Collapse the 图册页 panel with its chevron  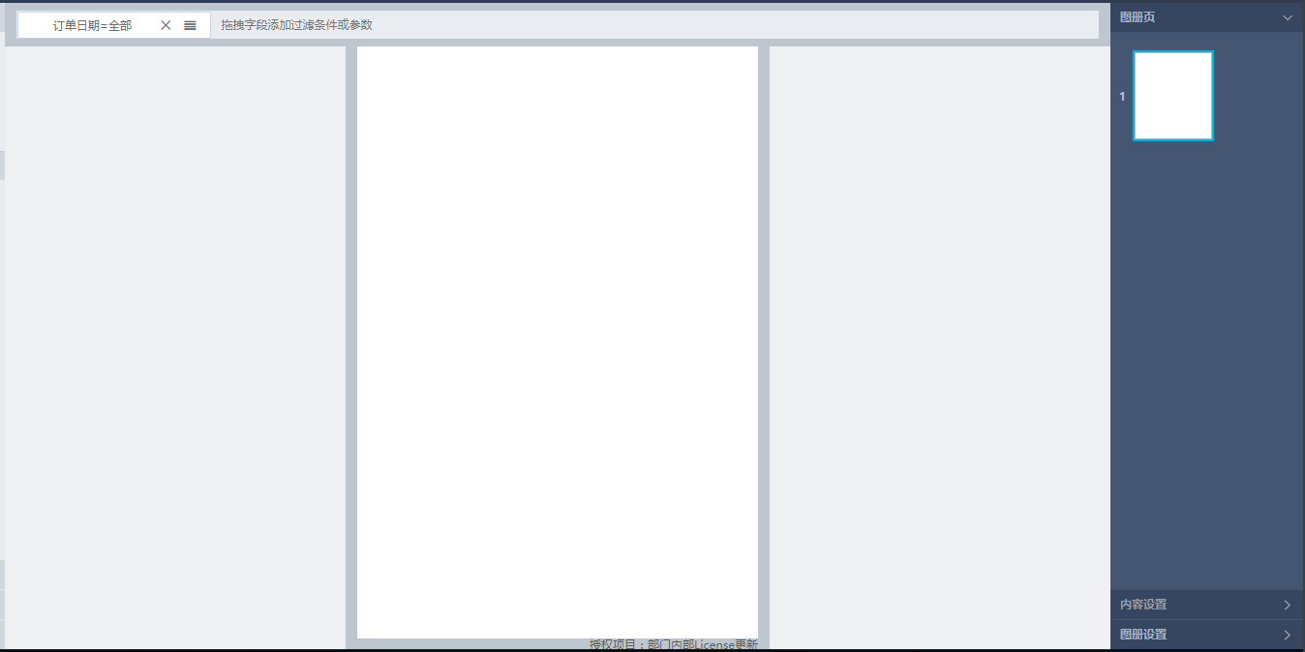tap(1287, 17)
